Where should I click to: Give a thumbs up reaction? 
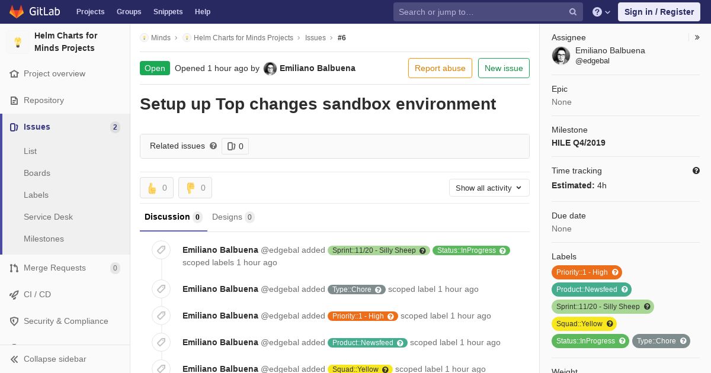point(156,188)
